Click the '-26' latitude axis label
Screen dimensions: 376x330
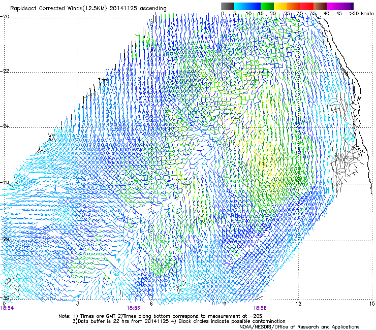(x=5, y=183)
